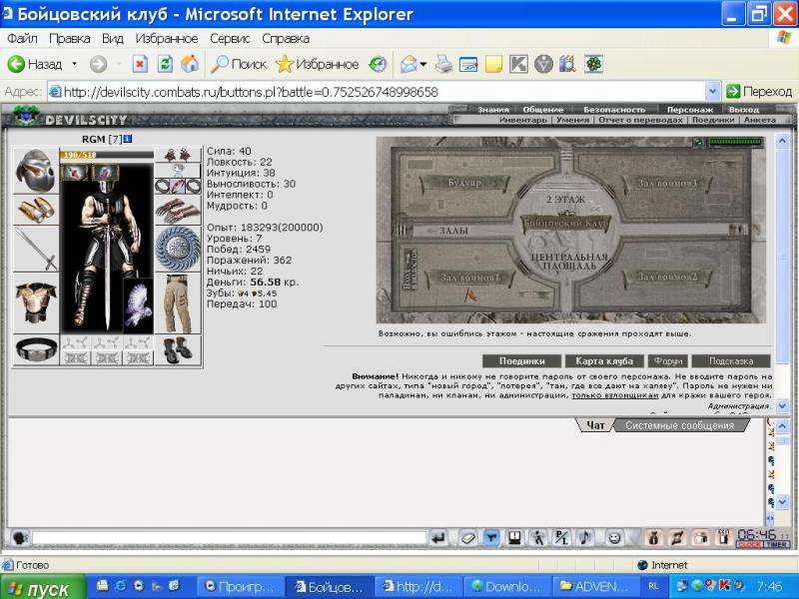
Task: Open the Знания top menu
Action: point(493,110)
